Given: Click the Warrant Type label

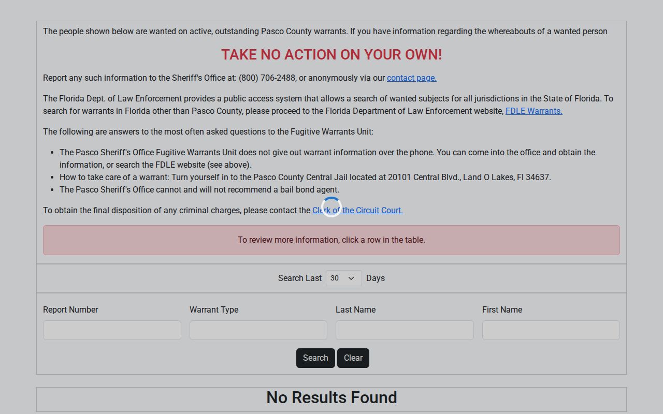Looking at the screenshot, I should pos(214,309).
